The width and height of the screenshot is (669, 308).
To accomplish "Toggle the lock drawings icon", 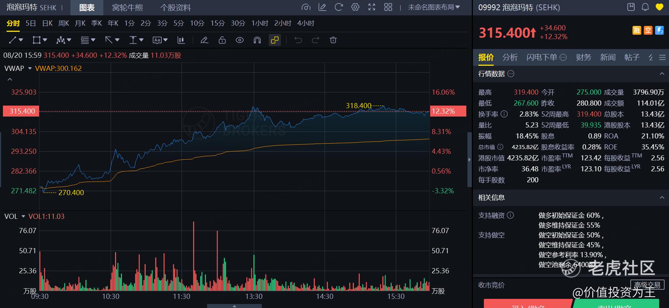I will tap(222, 40).
